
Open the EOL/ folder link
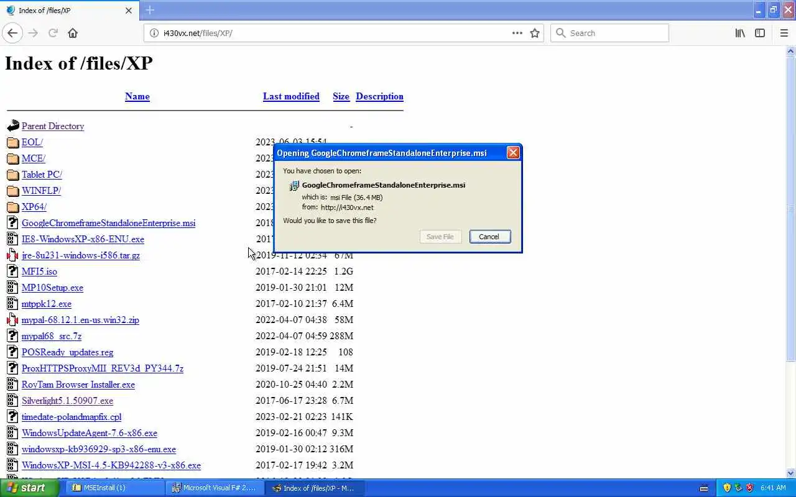[x=32, y=142]
